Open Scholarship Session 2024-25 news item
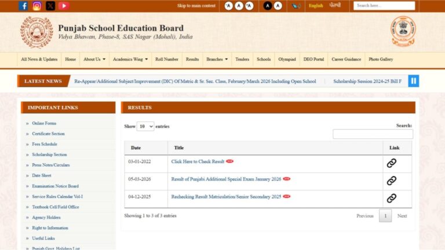Viewport: 445px width, 250px height. tap(367, 82)
